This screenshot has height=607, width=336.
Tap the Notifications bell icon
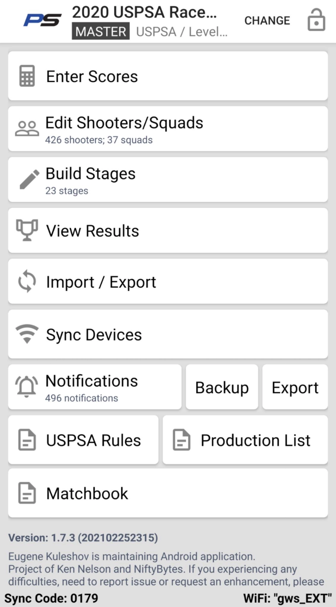tap(27, 387)
